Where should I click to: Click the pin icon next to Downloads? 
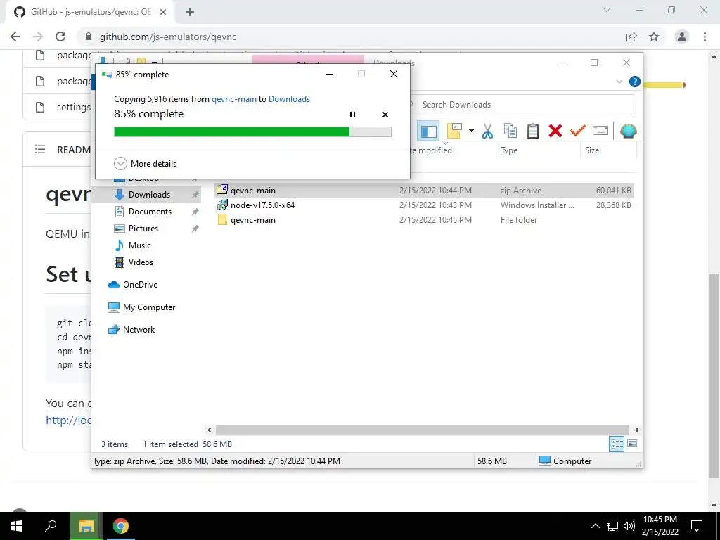pos(195,195)
